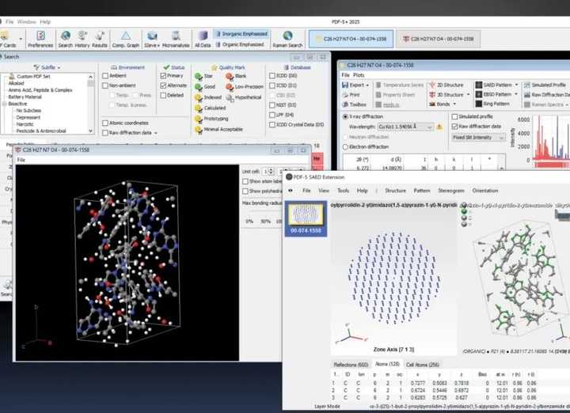Launch the Comp. Graph triangle tool
The width and height of the screenshot is (570, 413).
pyautogui.click(x=126, y=40)
